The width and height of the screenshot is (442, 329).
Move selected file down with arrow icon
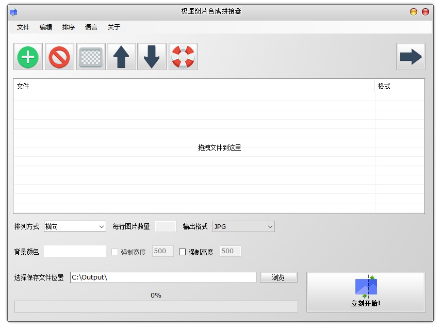click(152, 57)
